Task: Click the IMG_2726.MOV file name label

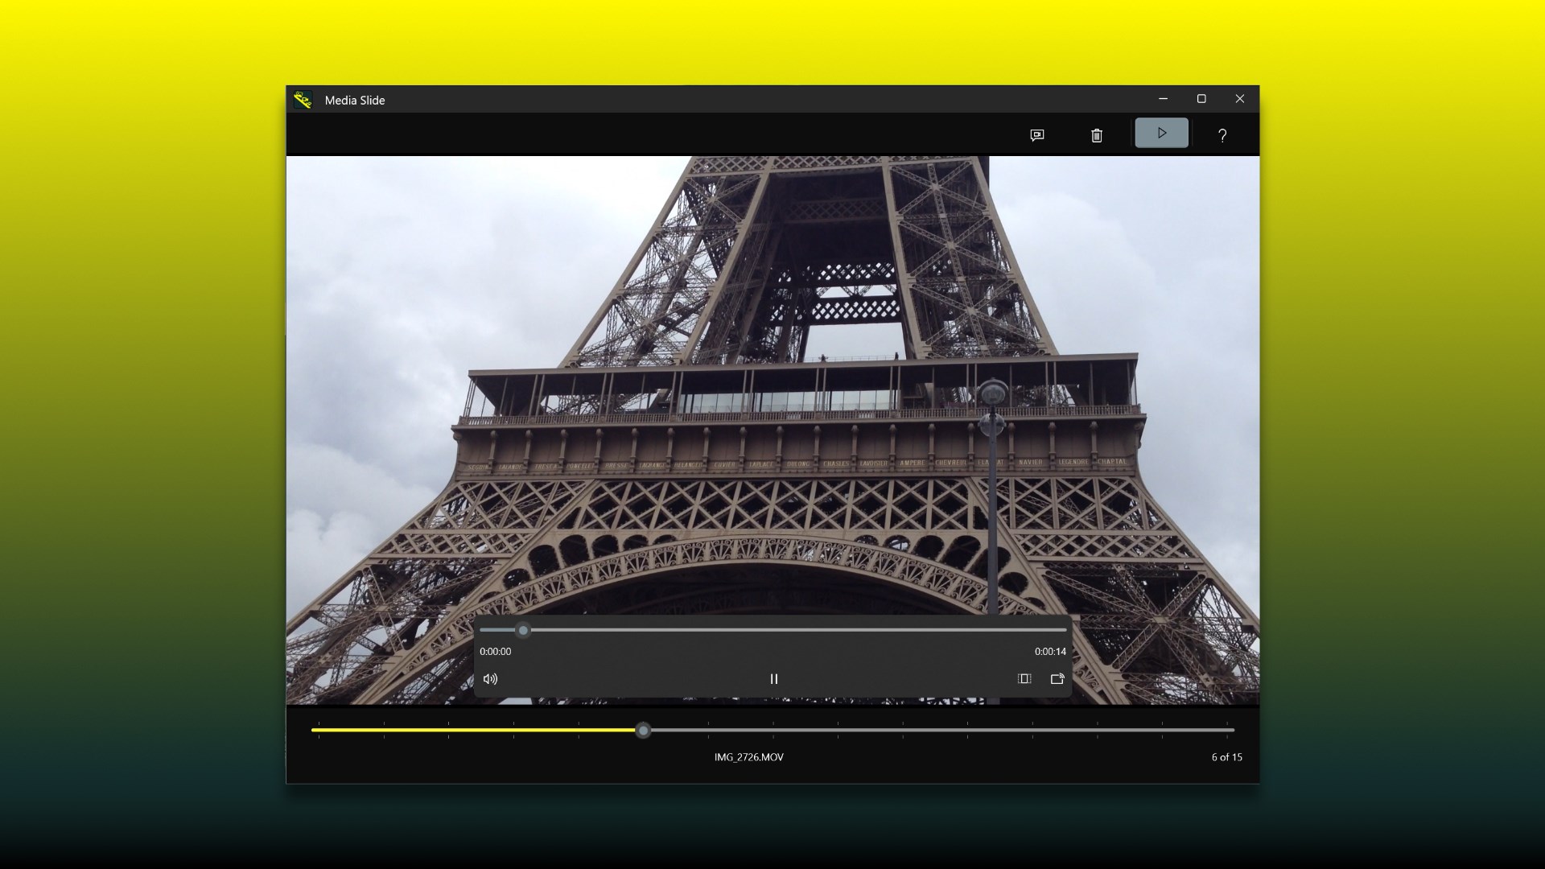Action: [748, 757]
